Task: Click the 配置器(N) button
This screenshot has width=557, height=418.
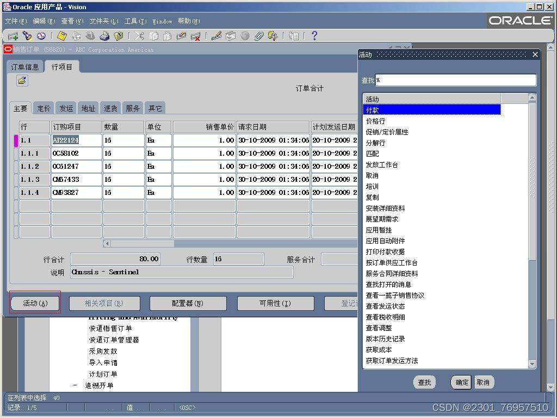Action: 188,303
